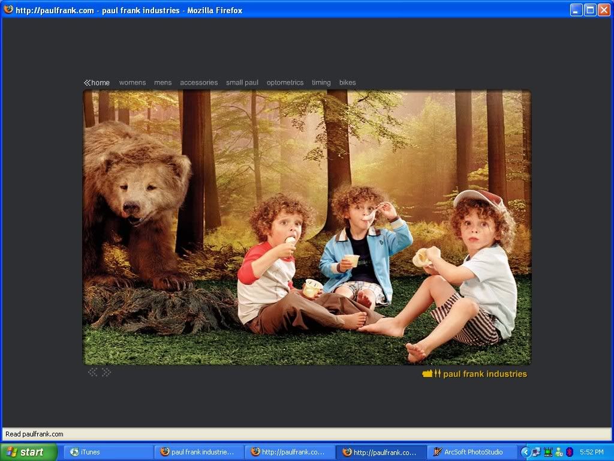Switch to ArcSoft PhotoStudio in taskbar

click(x=471, y=452)
